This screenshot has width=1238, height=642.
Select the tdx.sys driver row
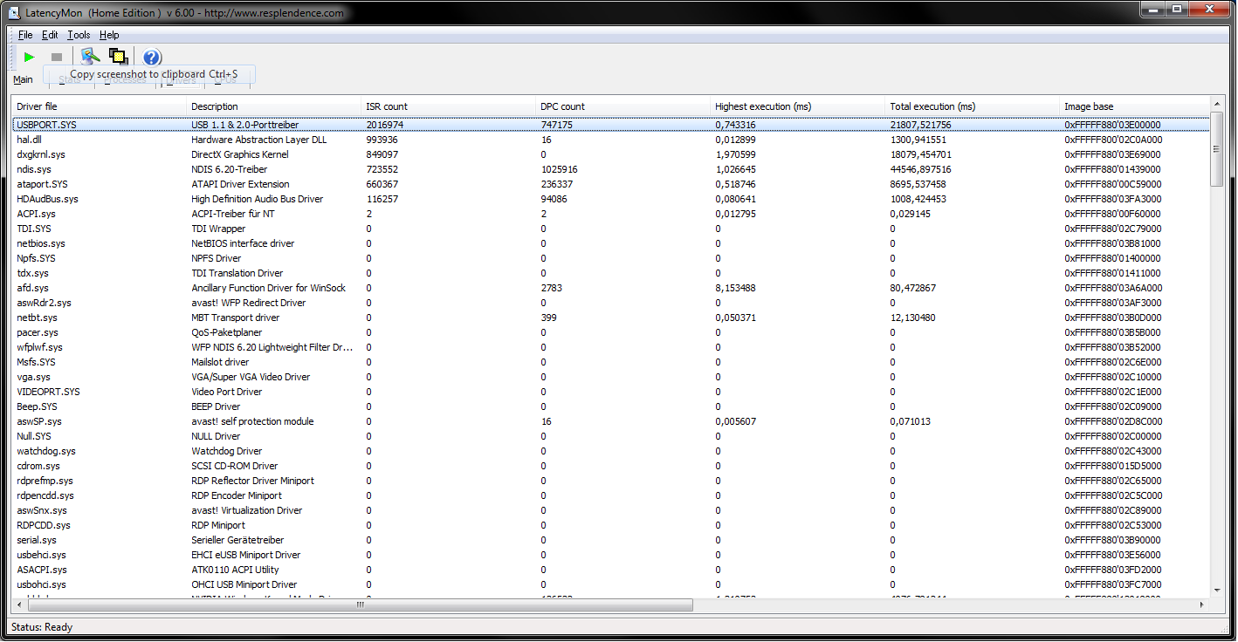[x=611, y=273]
